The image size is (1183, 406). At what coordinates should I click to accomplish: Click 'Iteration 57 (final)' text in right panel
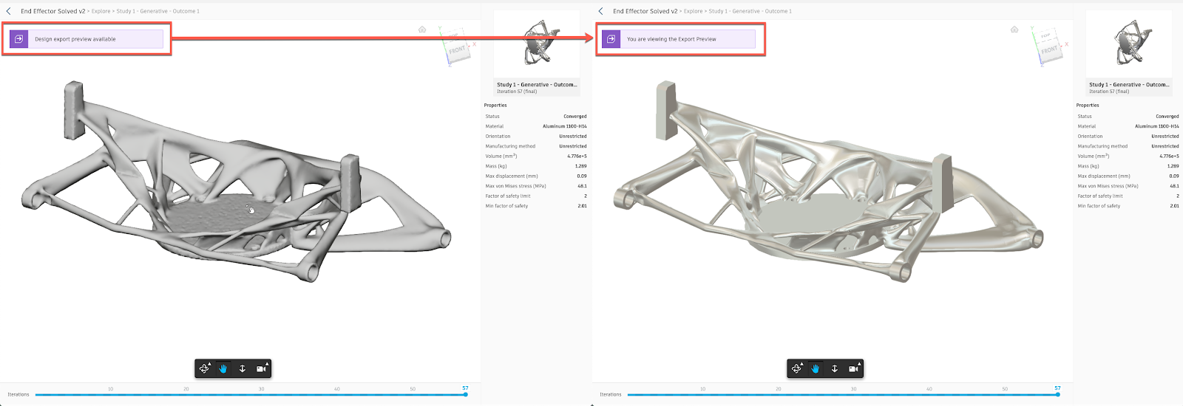(1109, 92)
